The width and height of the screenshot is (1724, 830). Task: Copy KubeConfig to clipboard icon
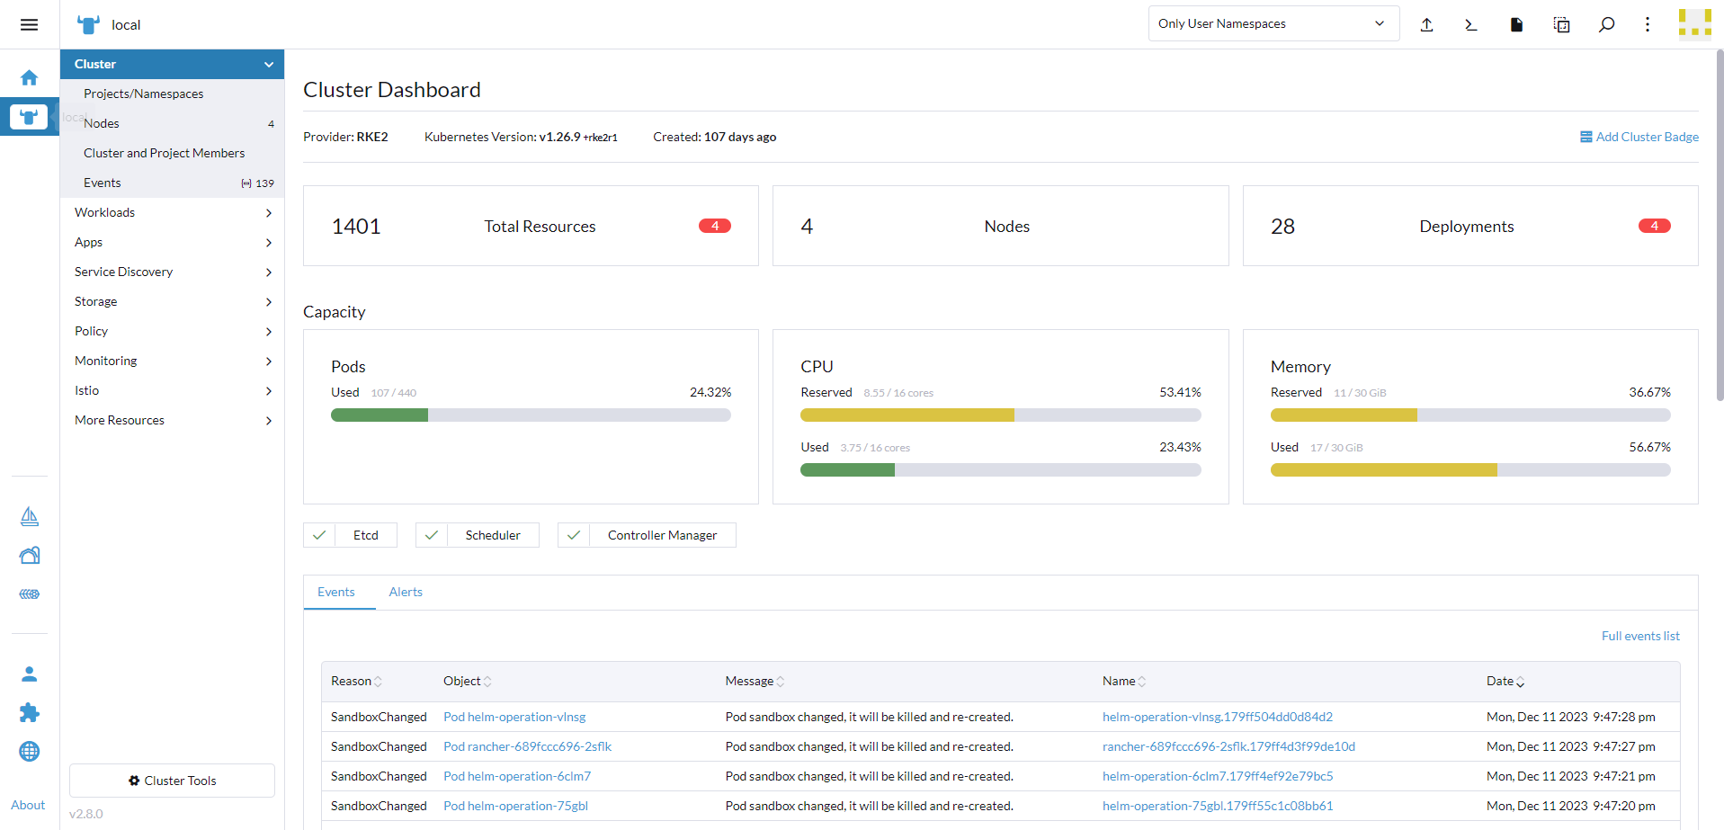[x=1561, y=24]
